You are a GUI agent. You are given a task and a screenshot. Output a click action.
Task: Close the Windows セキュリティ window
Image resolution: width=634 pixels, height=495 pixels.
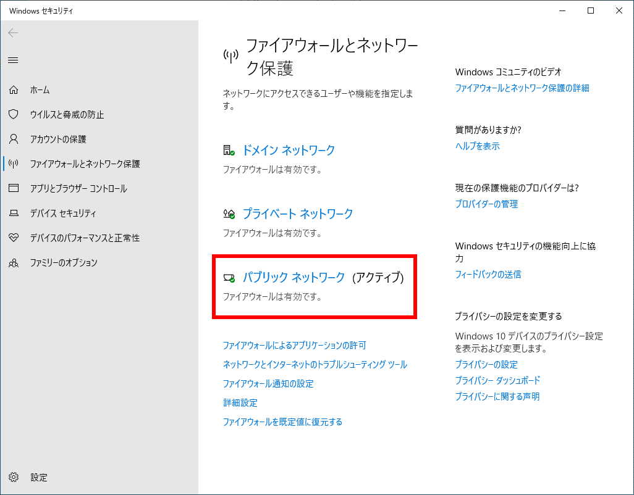pos(619,10)
